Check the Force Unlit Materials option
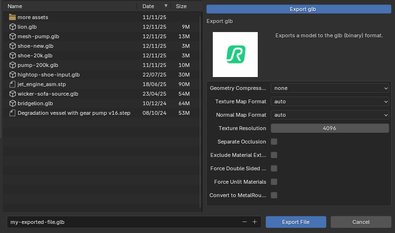Image resolution: width=395 pixels, height=233 pixels. 274,182
